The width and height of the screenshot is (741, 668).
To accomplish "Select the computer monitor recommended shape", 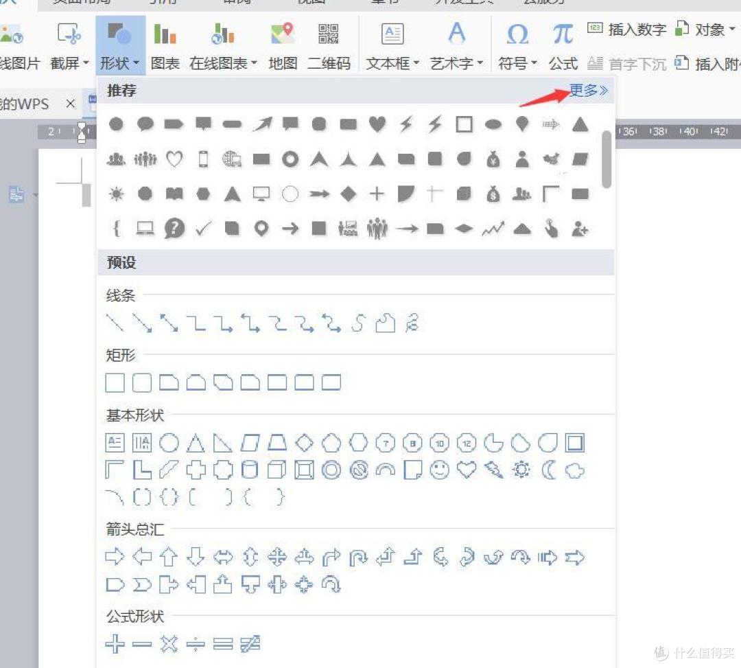I will coord(261,194).
